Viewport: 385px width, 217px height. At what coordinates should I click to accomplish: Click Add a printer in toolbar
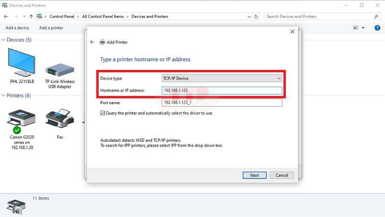[51, 28]
